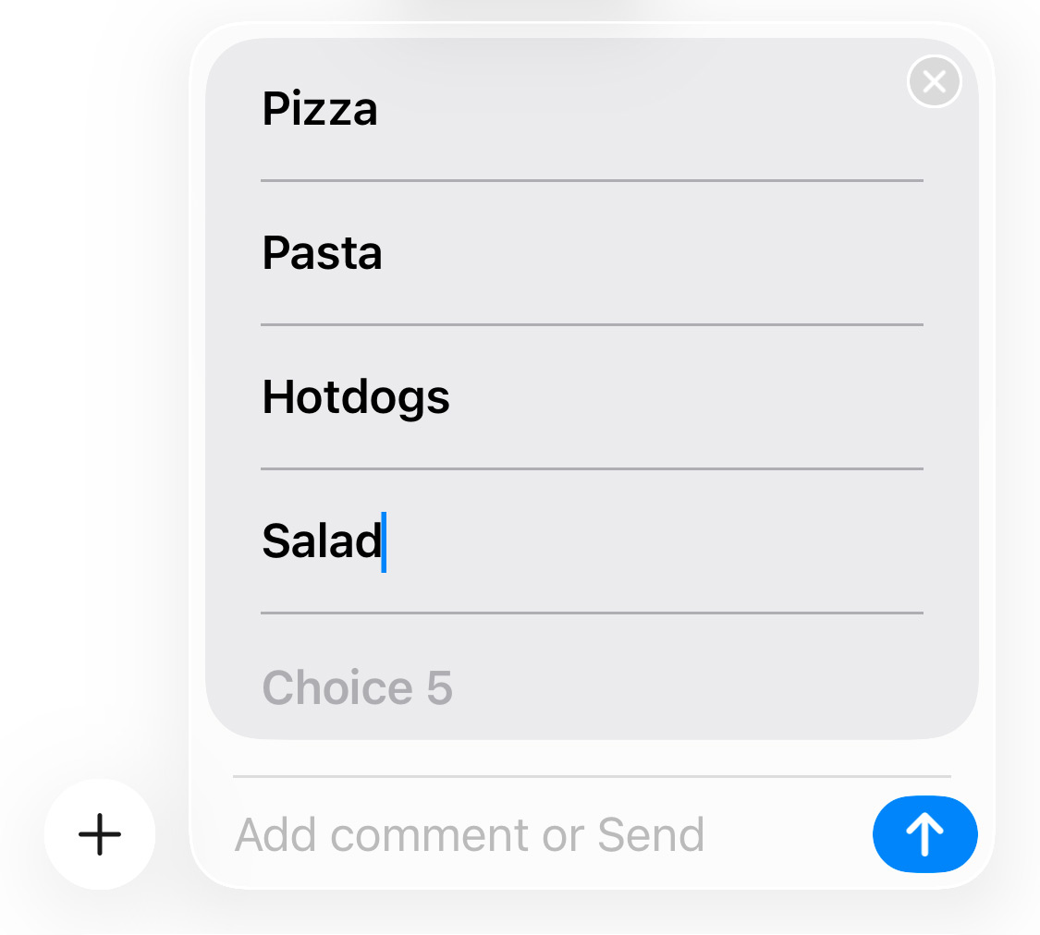The height and width of the screenshot is (935, 1040).
Task: Dismiss the poll with the X icon
Action: pos(934,81)
